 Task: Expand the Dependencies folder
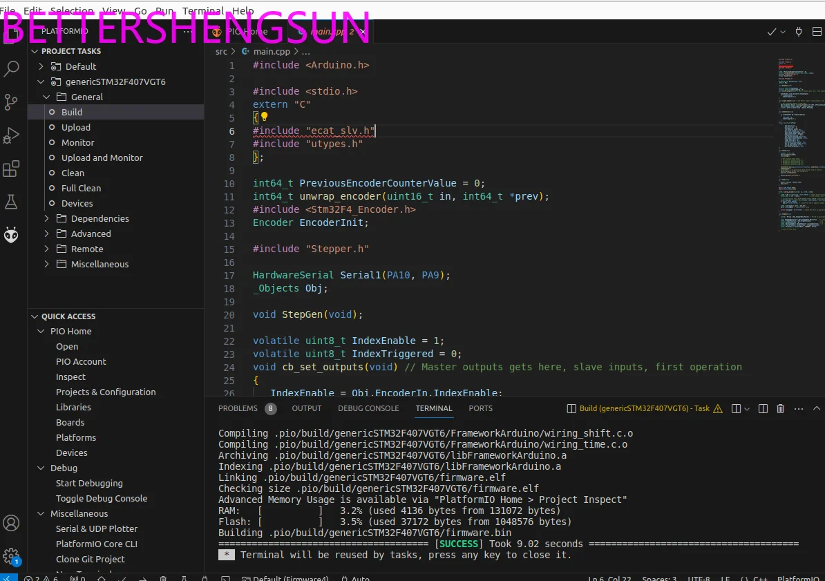click(x=47, y=218)
